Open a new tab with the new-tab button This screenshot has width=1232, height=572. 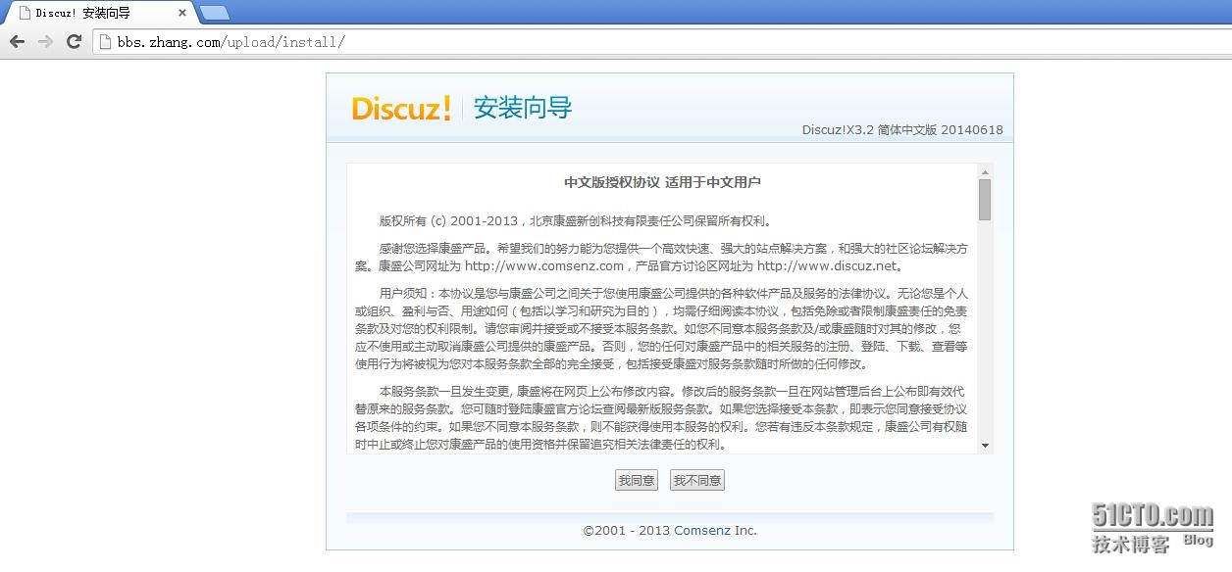214,13
